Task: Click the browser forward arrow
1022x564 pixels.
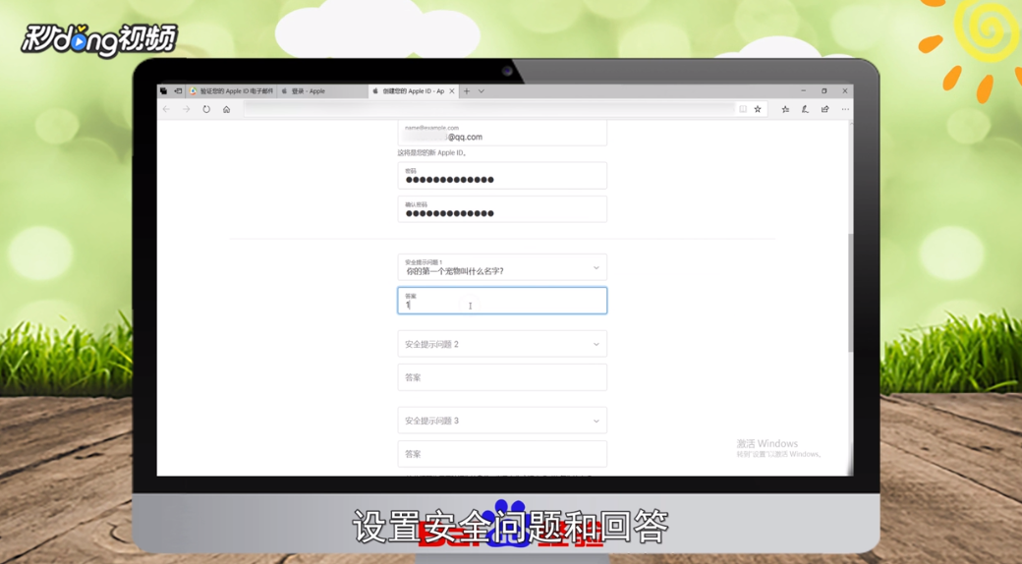Action: point(187,109)
